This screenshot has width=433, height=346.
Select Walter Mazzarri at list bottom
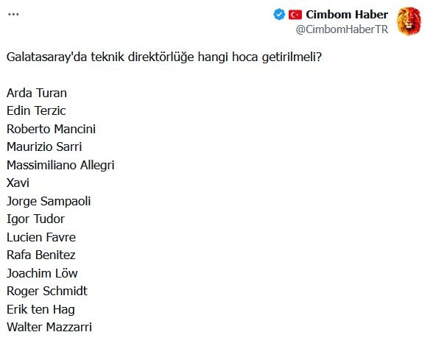(x=49, y=327)
